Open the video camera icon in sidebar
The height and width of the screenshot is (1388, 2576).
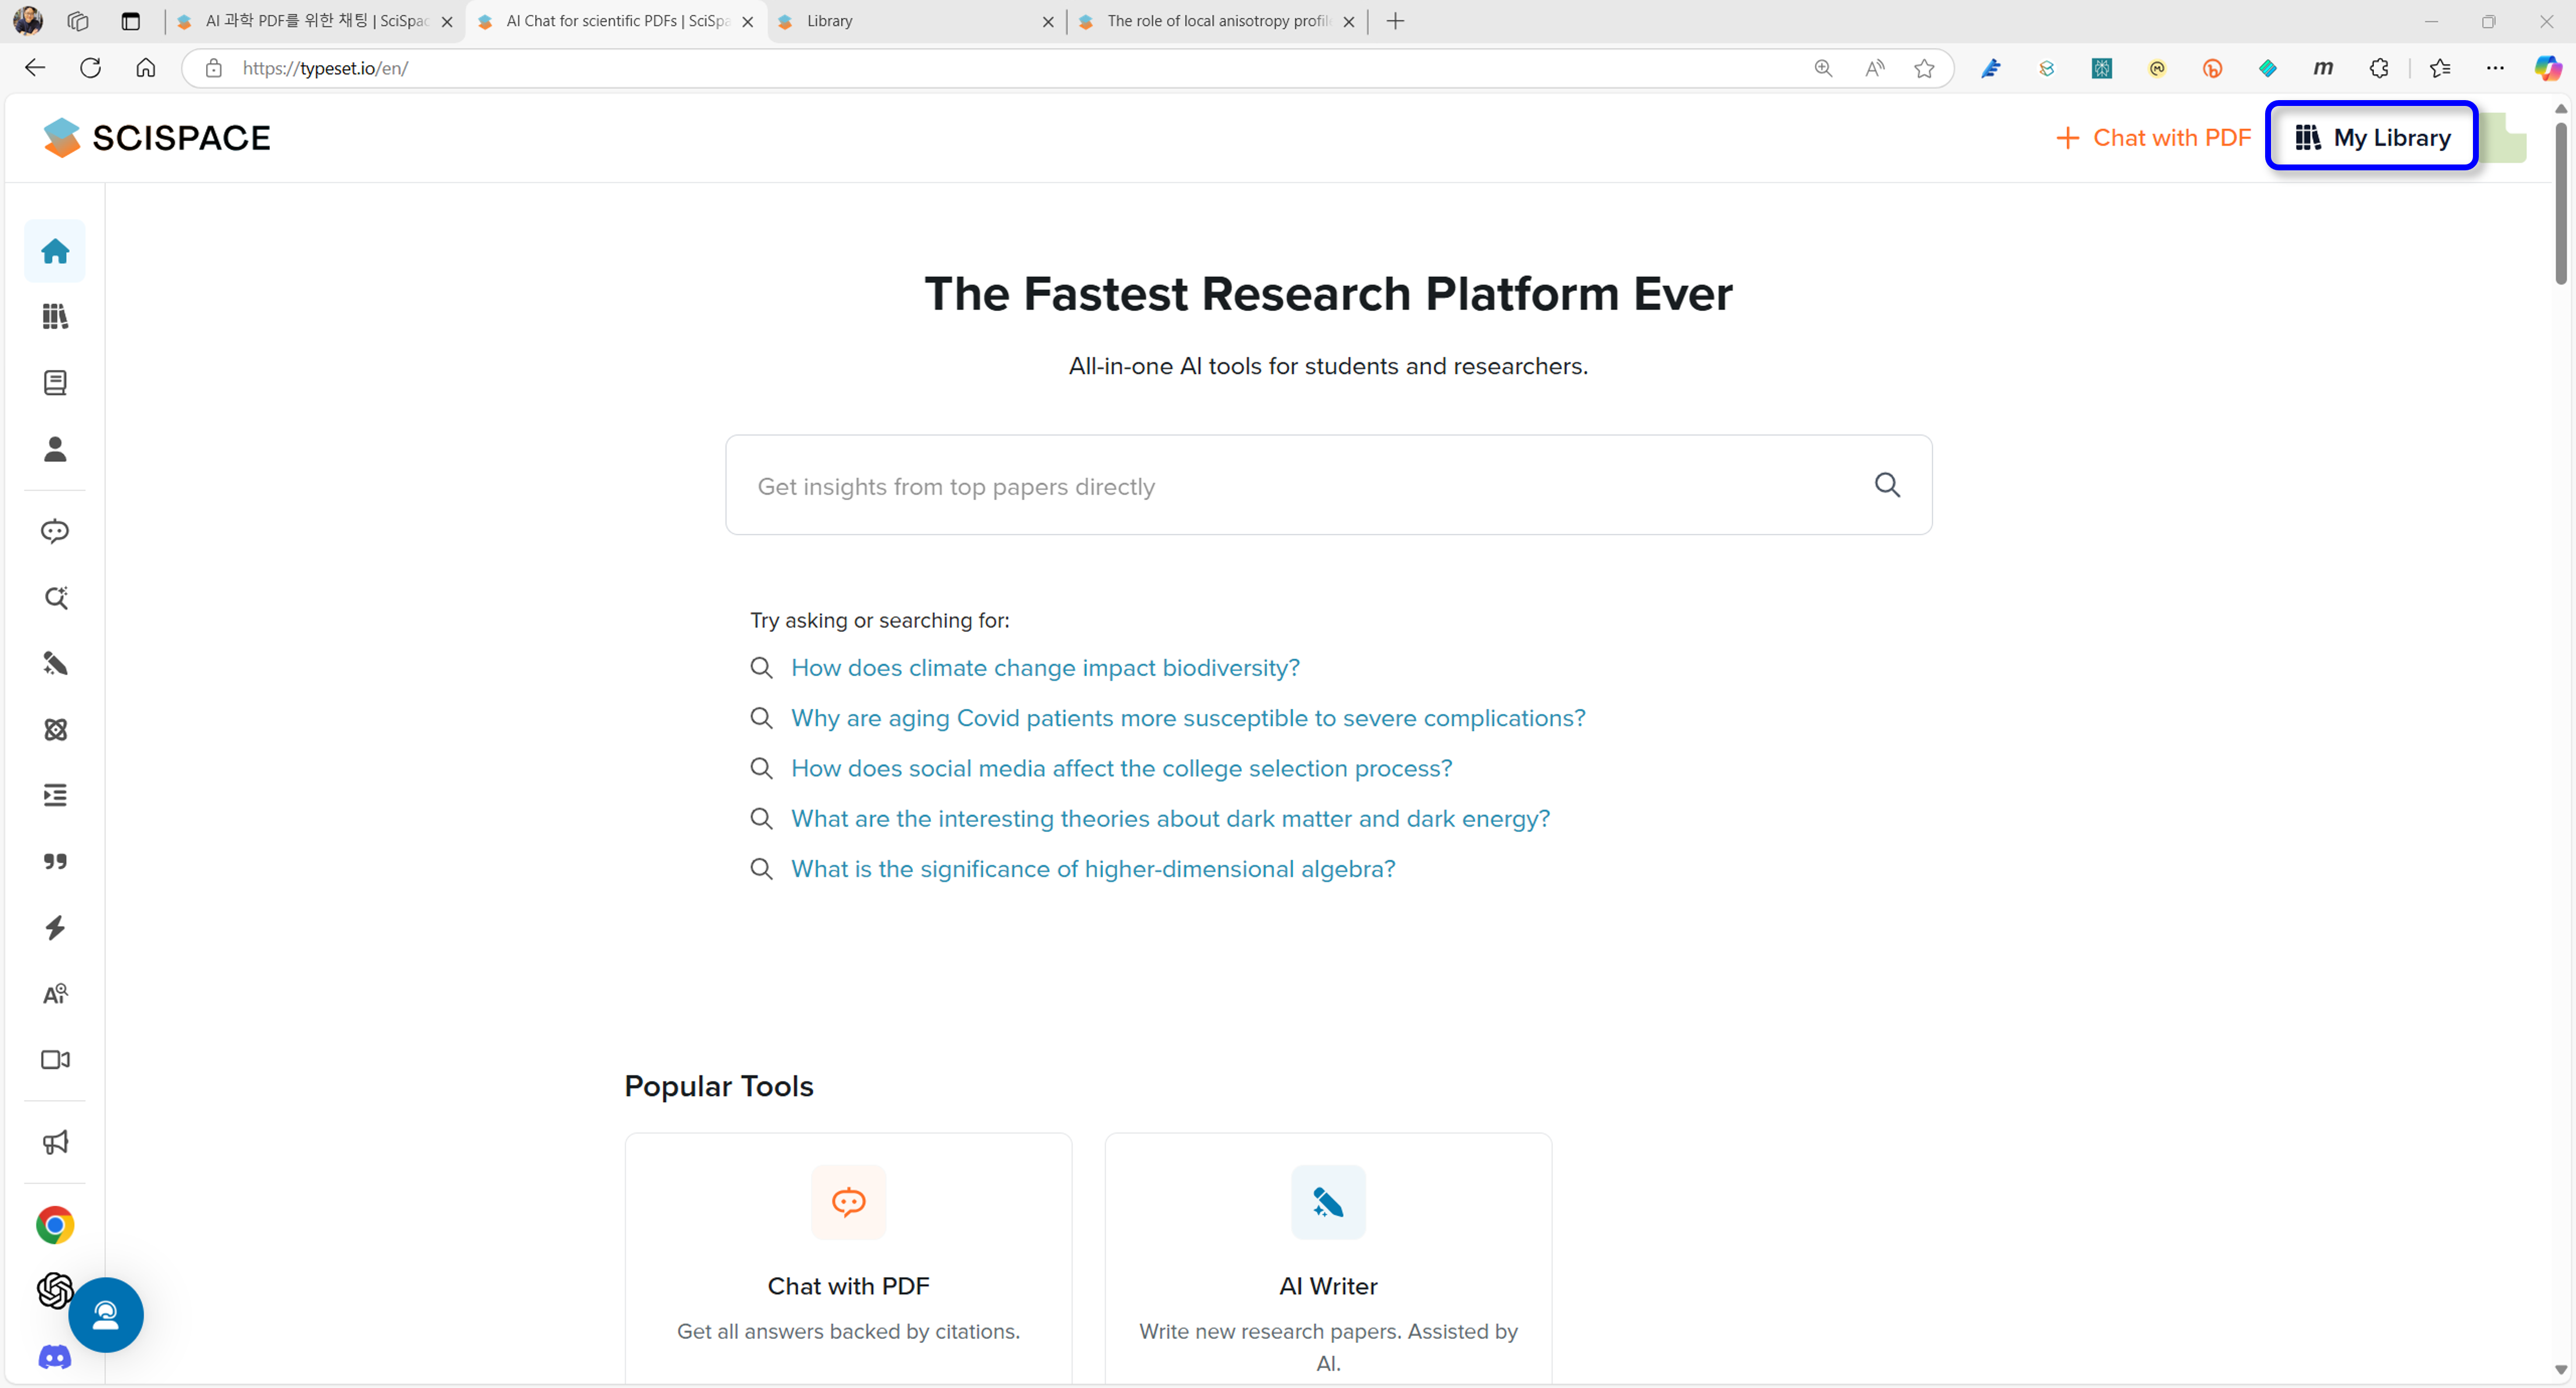55,1059
